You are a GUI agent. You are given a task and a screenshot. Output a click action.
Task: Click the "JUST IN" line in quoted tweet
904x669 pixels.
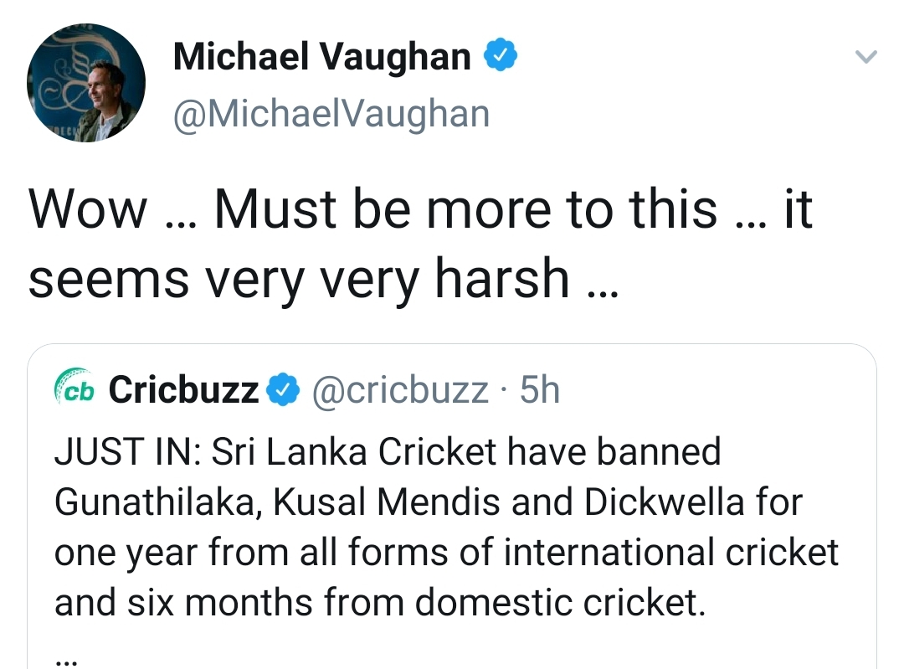click(388, 451)
